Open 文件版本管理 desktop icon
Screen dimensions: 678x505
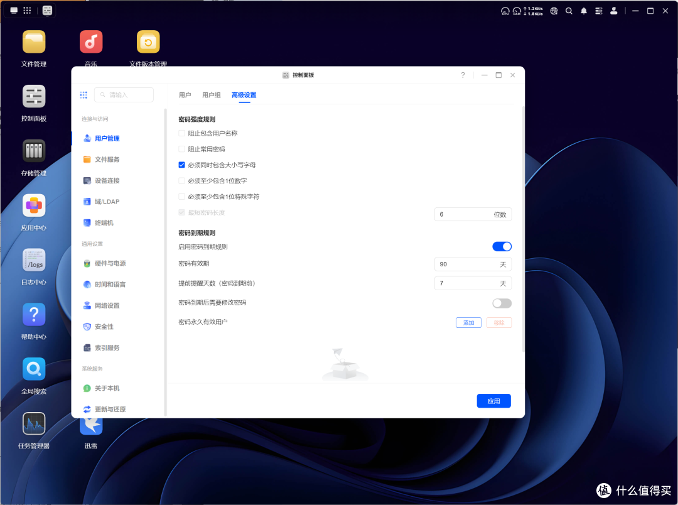tap(148, 42)
